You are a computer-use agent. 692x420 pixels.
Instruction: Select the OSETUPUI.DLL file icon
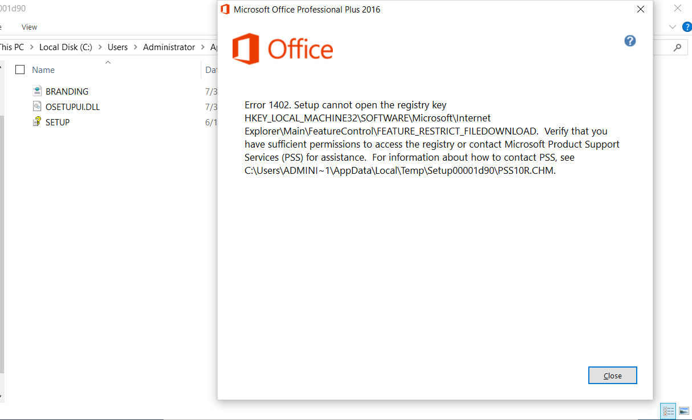click(38, 106)
